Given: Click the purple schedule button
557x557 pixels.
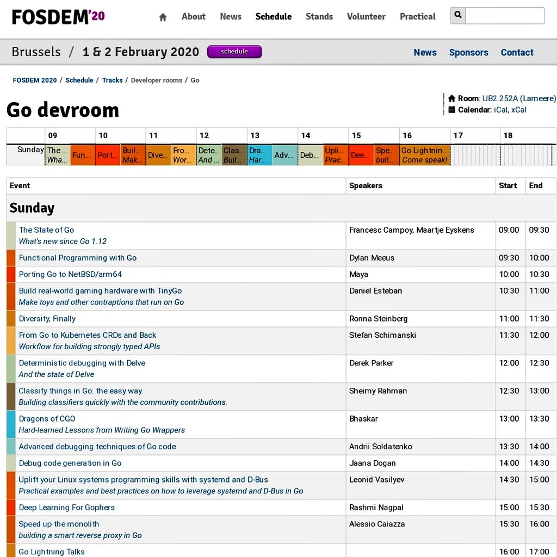Looking at the screenshot, I should point(234,52).
